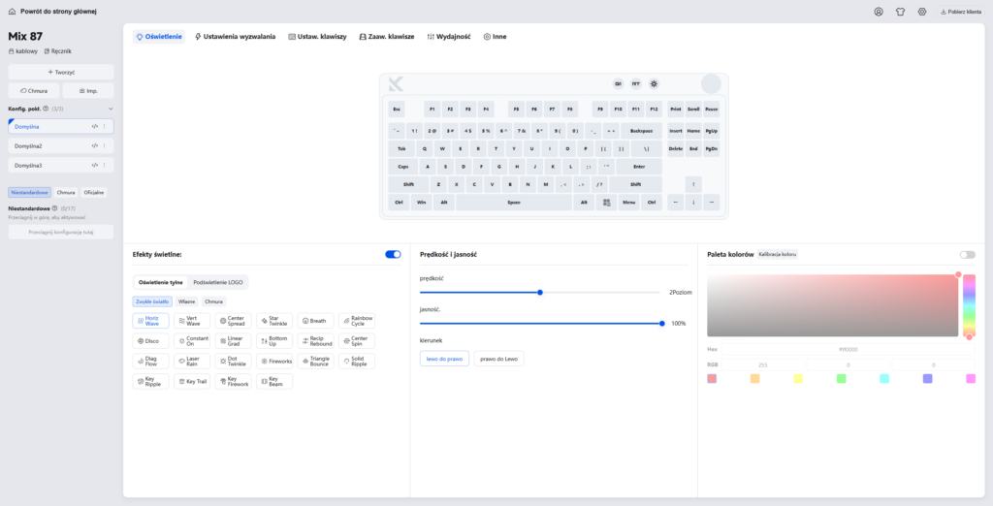This screenshot has width=993, height=506.
Task: Choose prawo do Lewo direction
Action: 499,359
